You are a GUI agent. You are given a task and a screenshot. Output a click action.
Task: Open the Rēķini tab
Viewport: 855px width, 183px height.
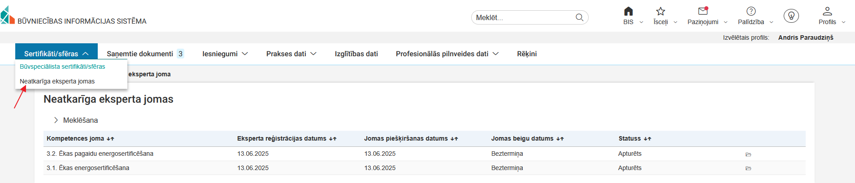pyautogui.click(x=527, y=54)
